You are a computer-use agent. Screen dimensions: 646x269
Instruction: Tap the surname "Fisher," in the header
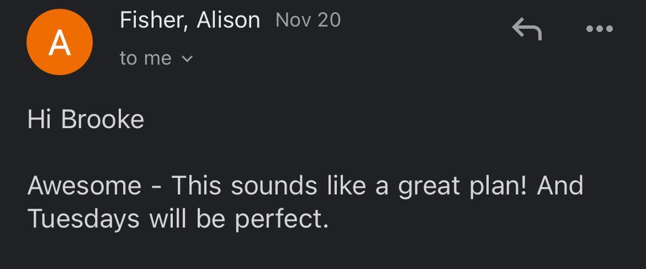[x=153, y=20]
